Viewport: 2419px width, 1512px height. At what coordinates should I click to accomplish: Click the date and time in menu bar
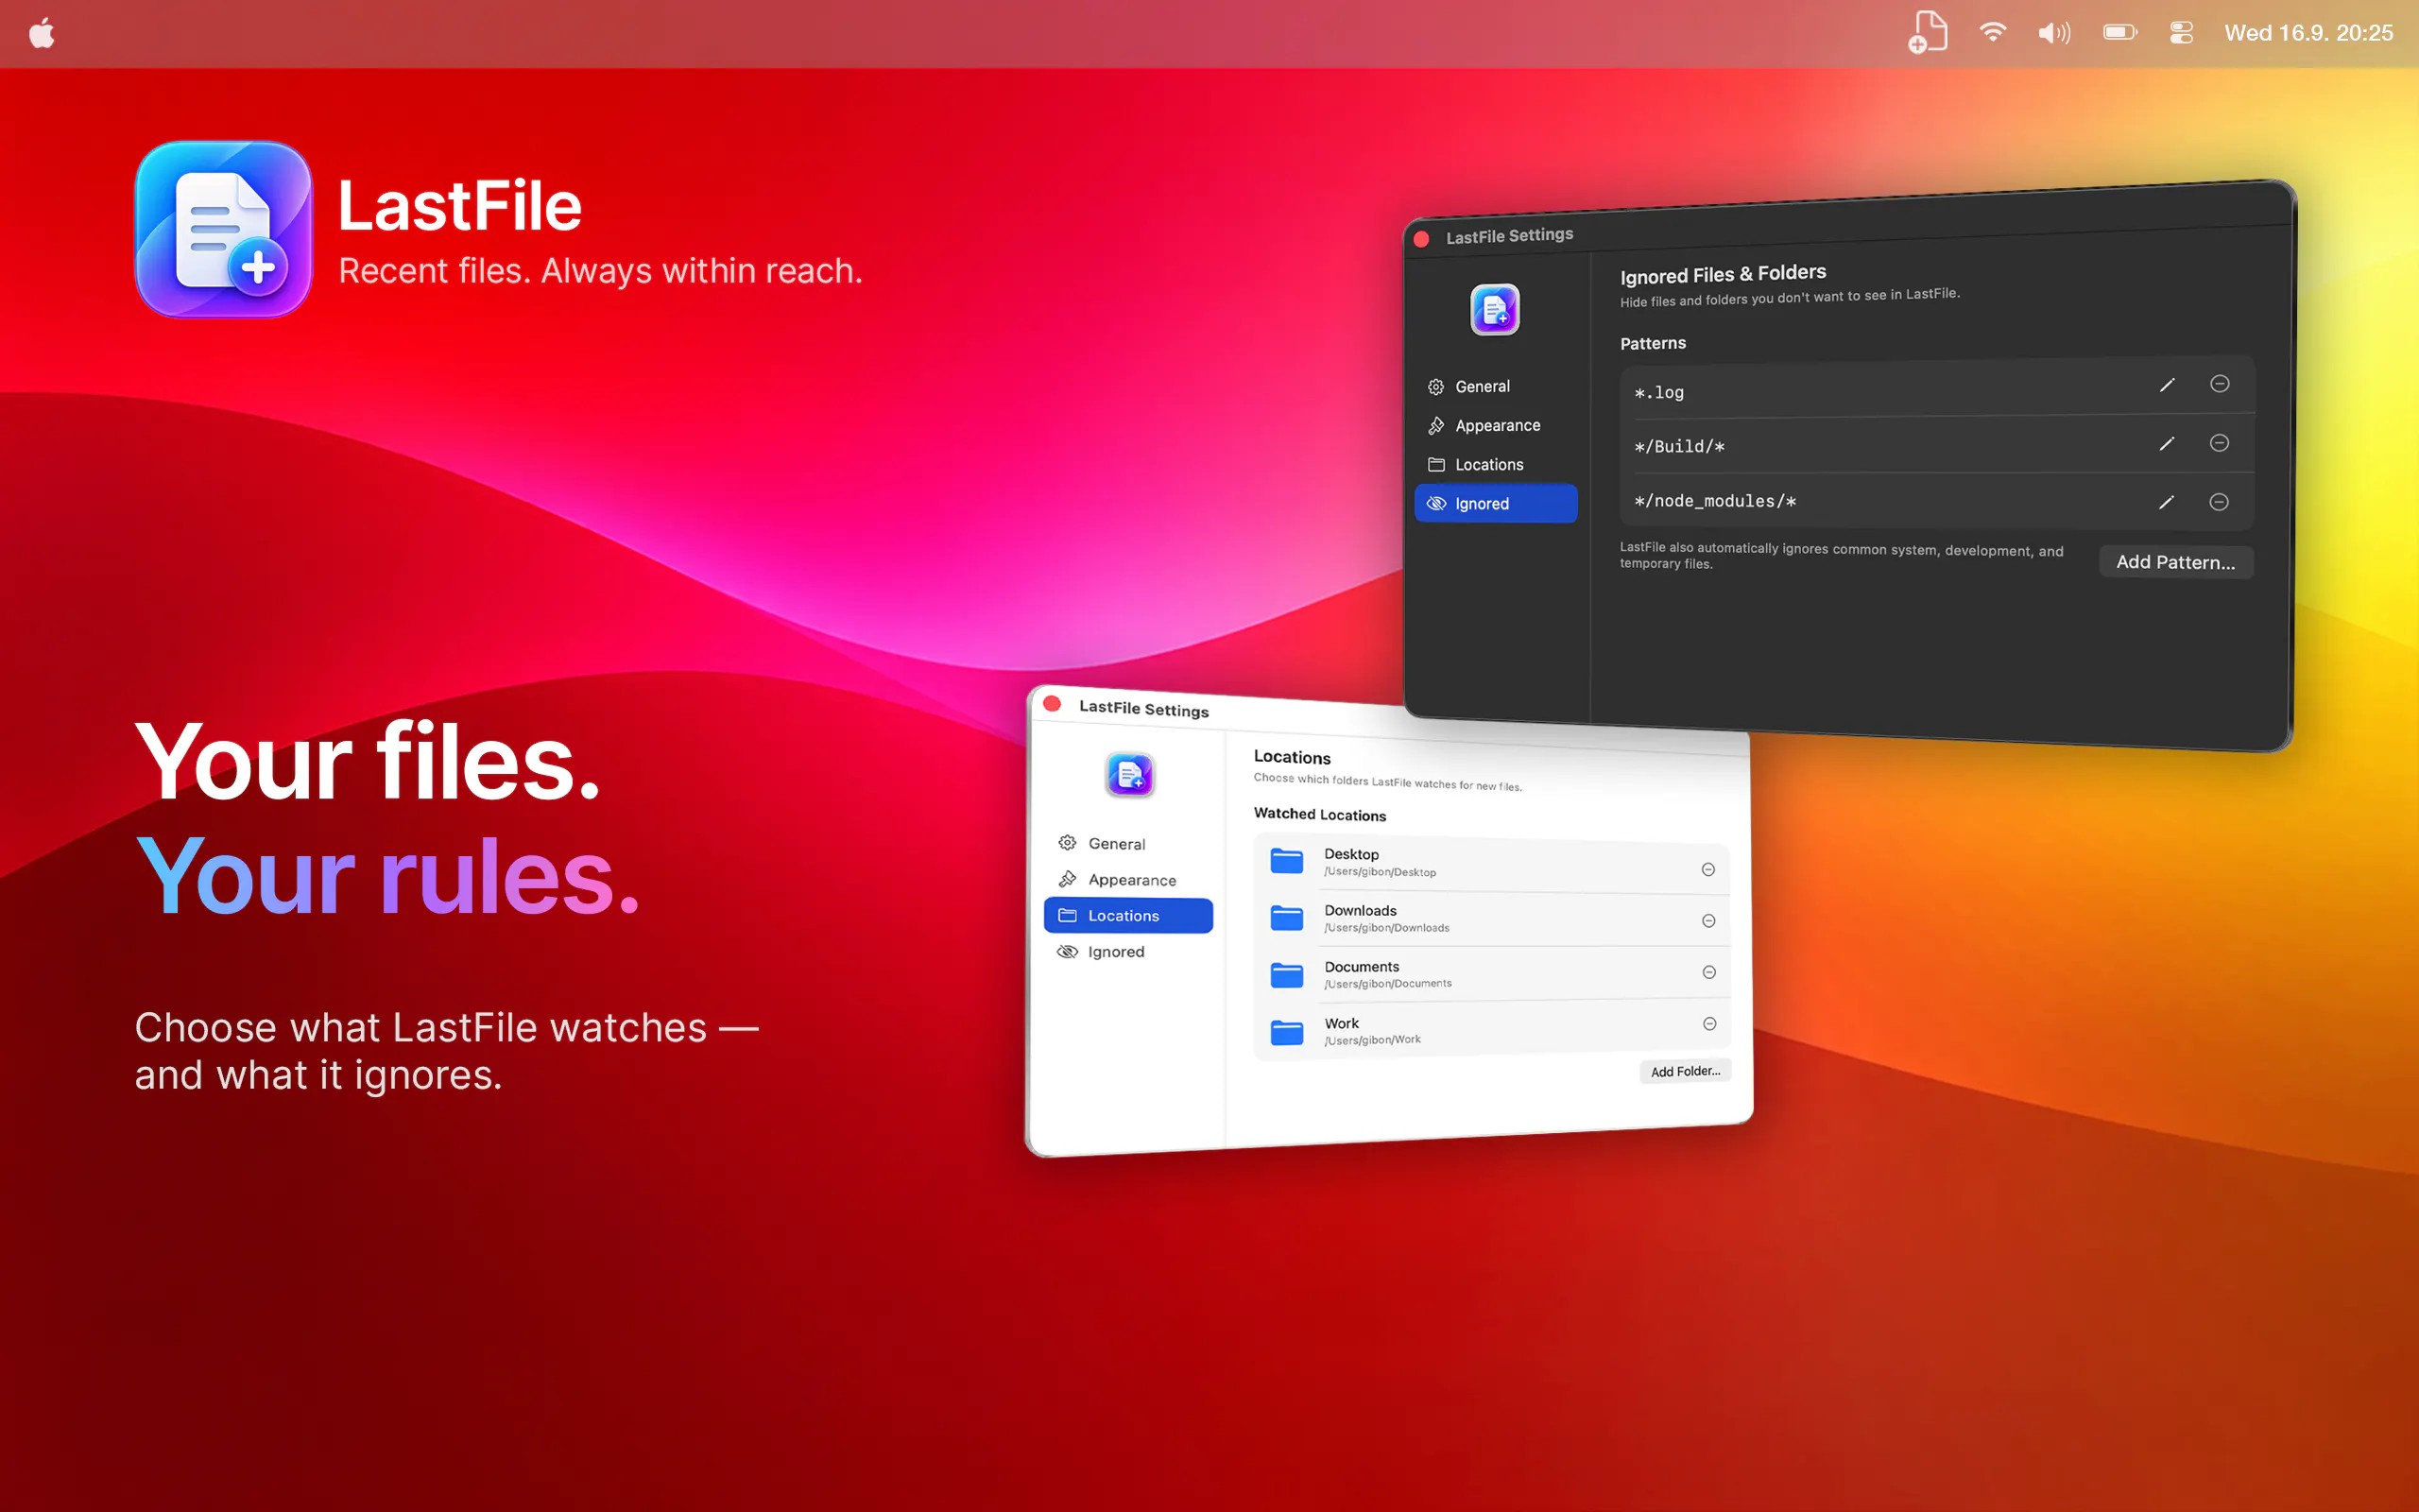2308,33
